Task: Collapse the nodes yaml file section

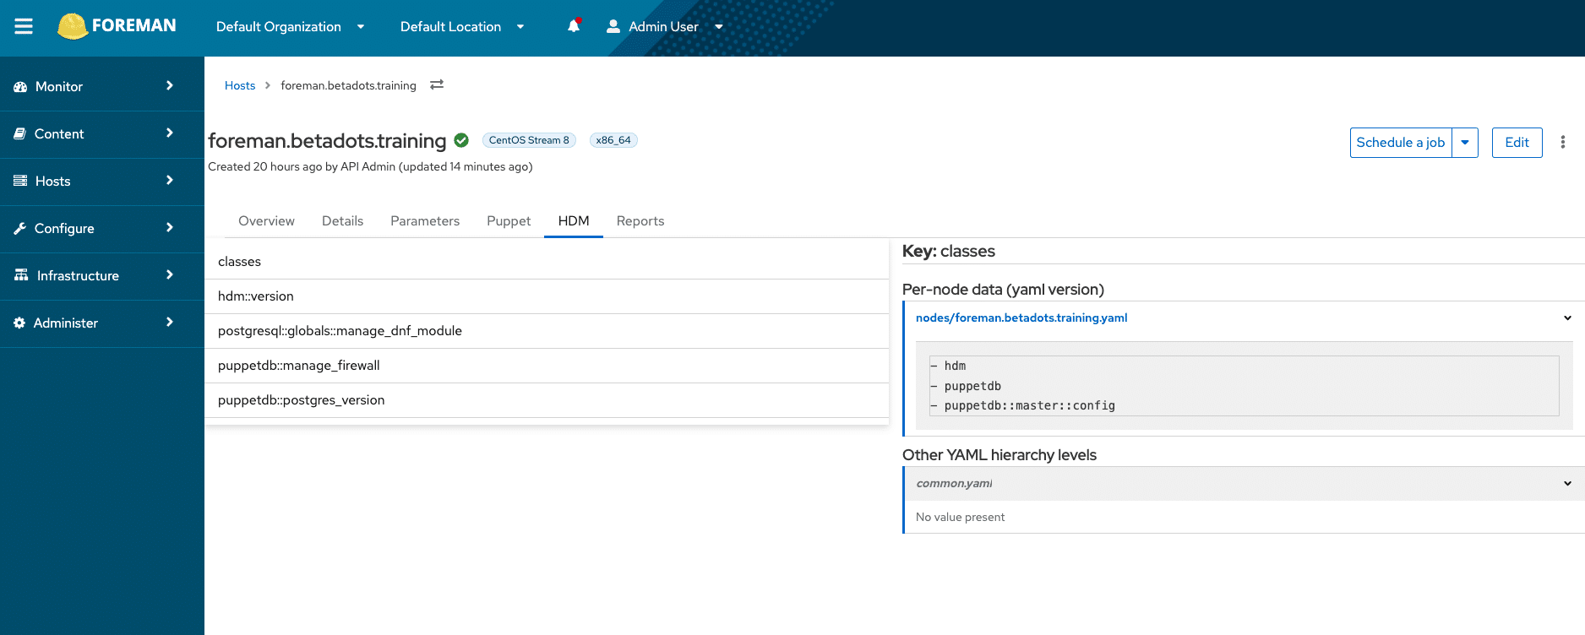Action: click(x=1567, y=318)
